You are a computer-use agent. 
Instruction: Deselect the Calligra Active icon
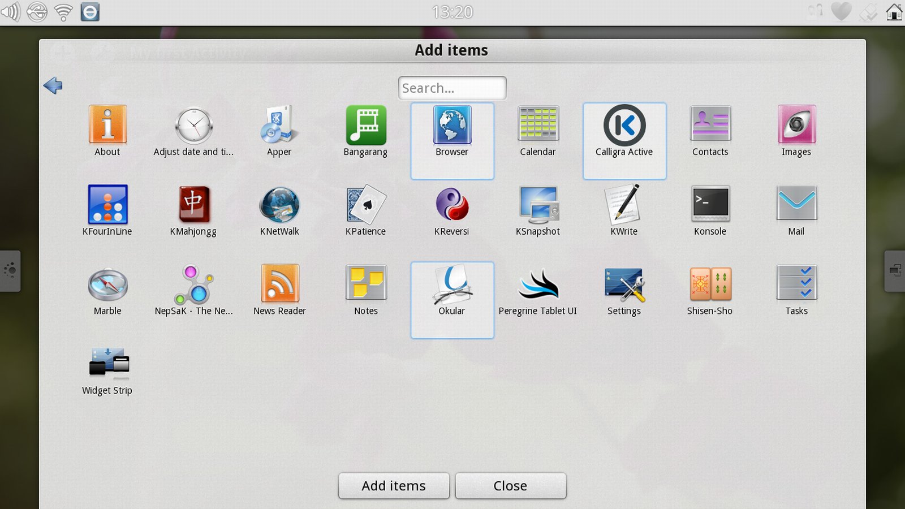[624, 125]
